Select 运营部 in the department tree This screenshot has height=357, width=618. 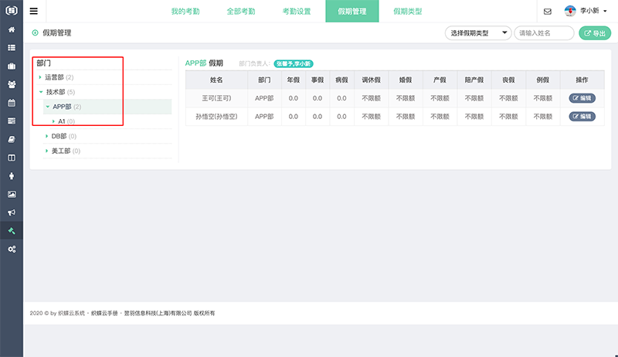pos(54,77)
